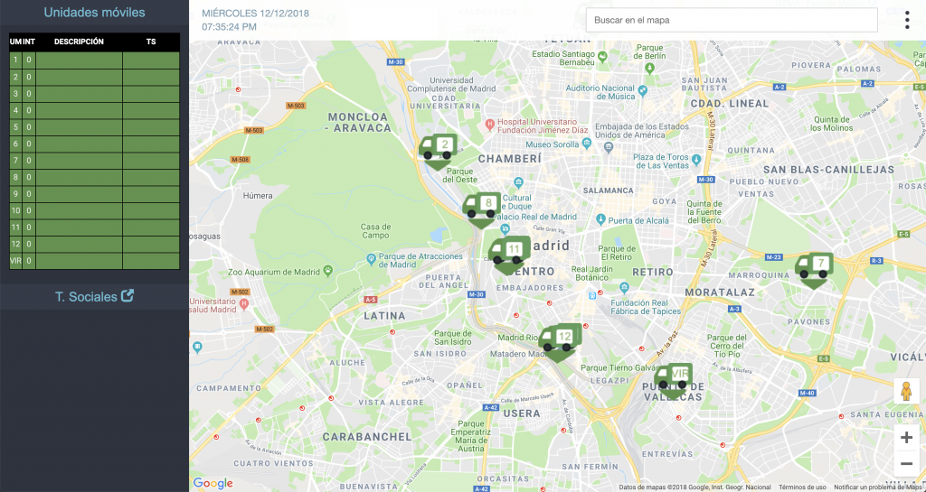Open 'Términos de uso' map link
Image resolution: width=926 pixels, height=492 pixels.
click(802, 487)
